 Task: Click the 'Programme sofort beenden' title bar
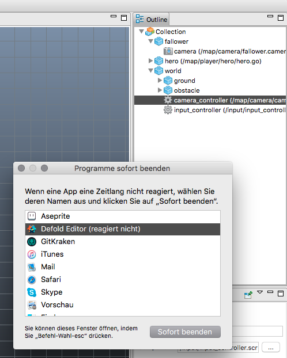coord(123,168)
